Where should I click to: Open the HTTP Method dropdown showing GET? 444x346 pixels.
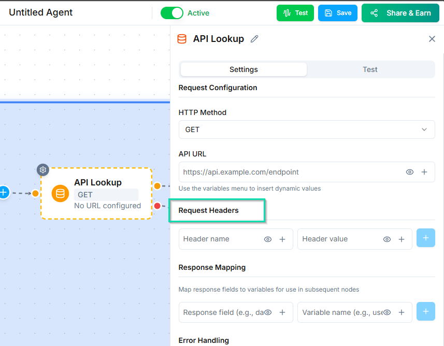307,129
